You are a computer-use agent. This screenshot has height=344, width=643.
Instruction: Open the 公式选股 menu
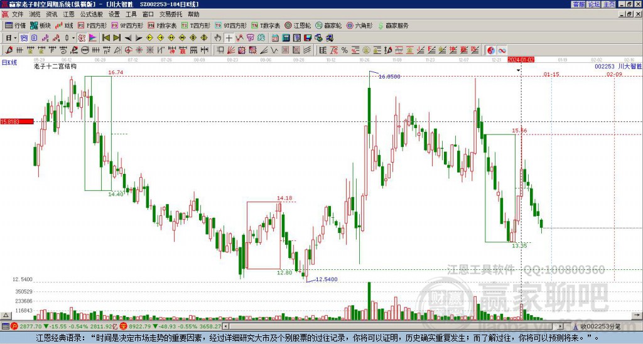tap(92, 14)
